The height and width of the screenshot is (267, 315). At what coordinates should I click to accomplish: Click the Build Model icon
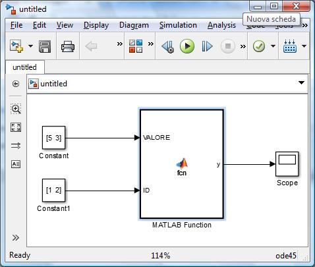pos(290,46)
